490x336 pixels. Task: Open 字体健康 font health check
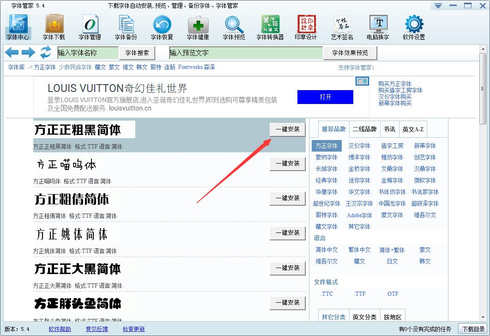coord(198,27)
